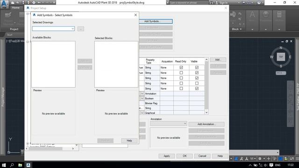299x168 pixels.
Task: Click the Undo arrow in the quick access toolbar
Action: [39, 3]
